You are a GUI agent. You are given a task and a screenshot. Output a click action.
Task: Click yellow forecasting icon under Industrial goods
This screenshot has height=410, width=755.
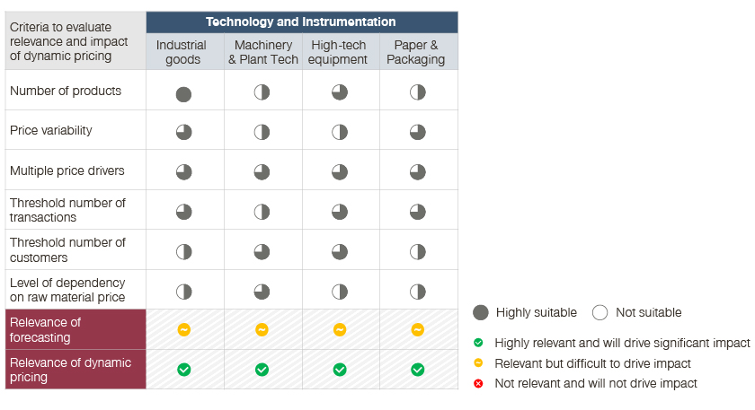coord(183,329)
